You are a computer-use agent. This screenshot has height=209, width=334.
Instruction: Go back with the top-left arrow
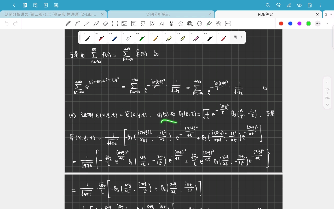(x=14, y=5)
